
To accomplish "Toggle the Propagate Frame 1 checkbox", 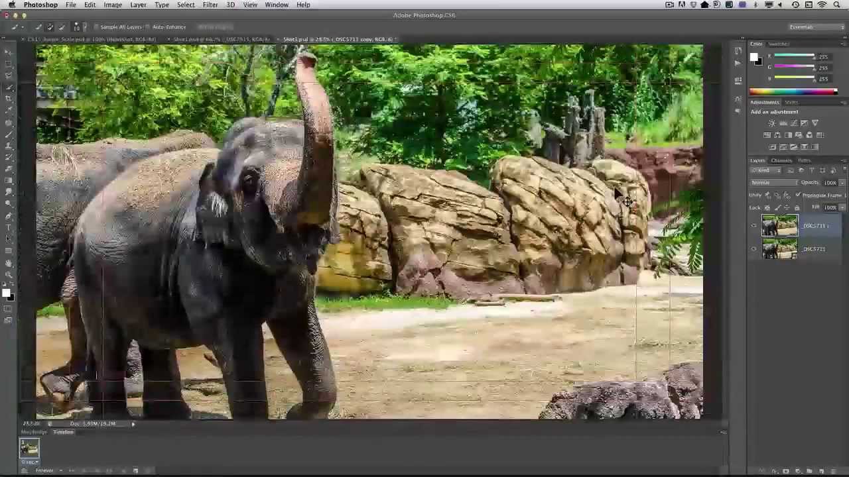I will click(x=798, y=195).
